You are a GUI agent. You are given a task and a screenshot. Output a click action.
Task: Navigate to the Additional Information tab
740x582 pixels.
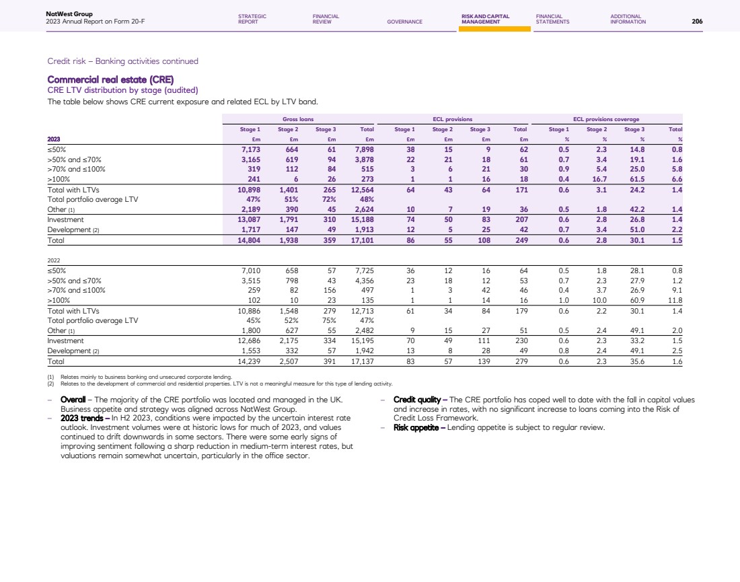coord(628,19)
